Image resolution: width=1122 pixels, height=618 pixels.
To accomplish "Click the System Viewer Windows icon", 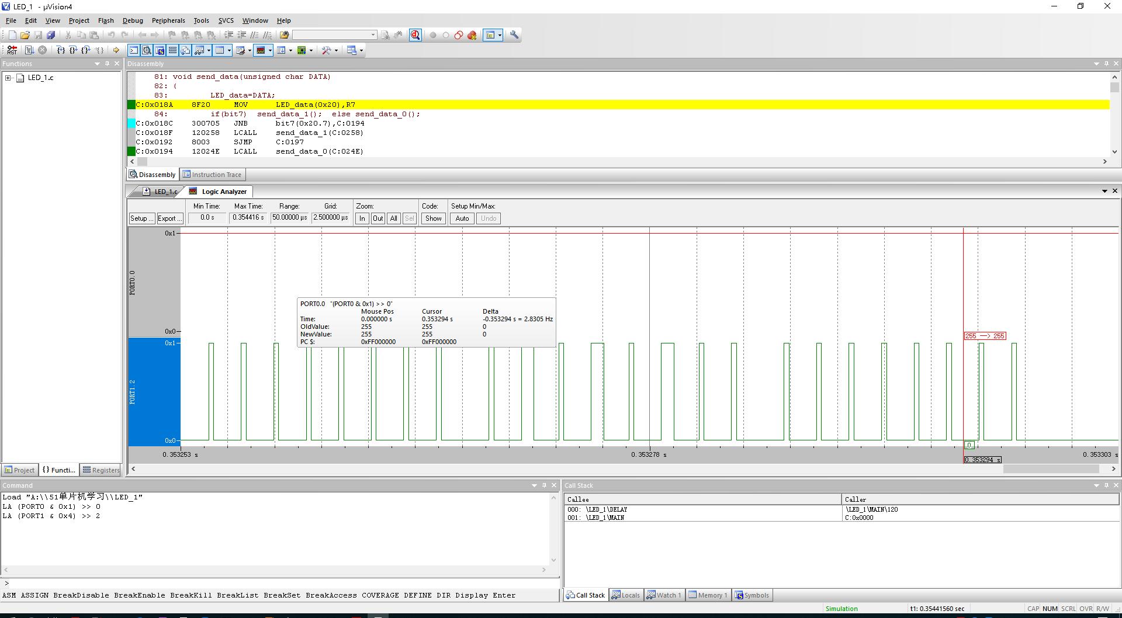I will 302,50.
